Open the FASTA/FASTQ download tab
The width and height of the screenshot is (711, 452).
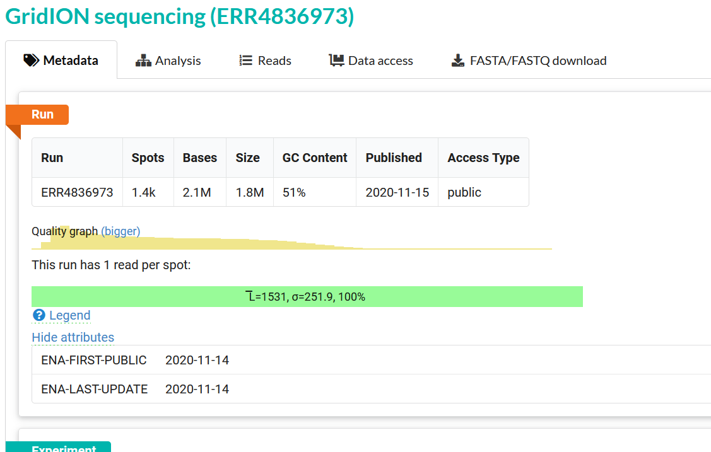pyautogui.click(x=529, y=61)
